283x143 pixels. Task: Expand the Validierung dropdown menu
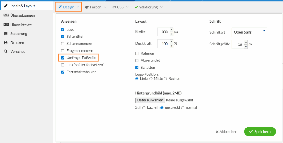(148, 7)
